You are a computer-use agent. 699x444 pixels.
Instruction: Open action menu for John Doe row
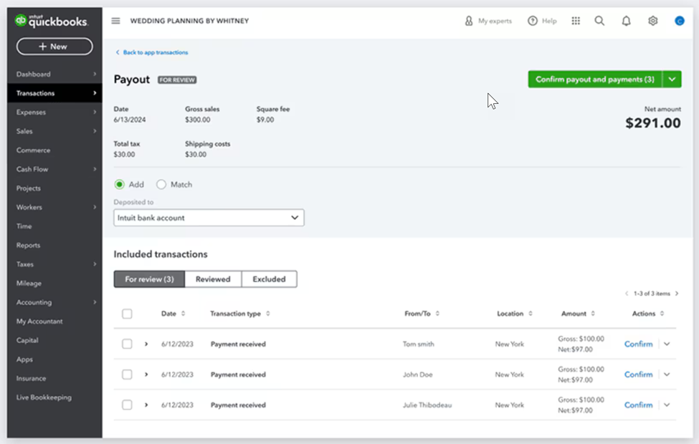pyautogui.click(x=667, y=375)
